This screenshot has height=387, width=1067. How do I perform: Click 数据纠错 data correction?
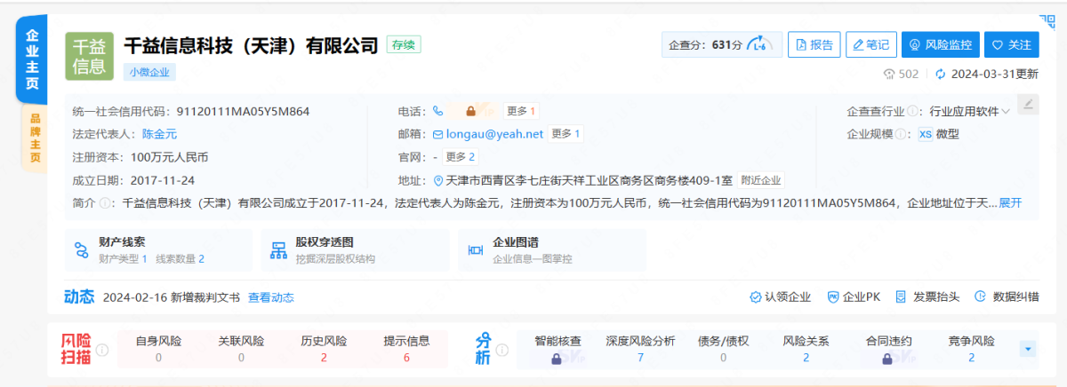(1007, 297)
